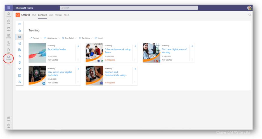Open Calendar in left rail
This screenshot has height=139, width=262.
[x=8, y=36]
